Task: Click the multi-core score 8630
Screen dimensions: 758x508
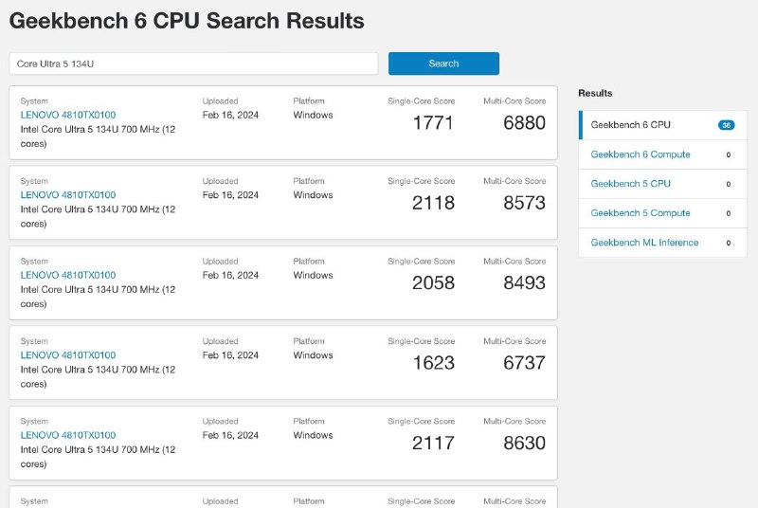Action: pyautogui.click(x=525, y=444)
